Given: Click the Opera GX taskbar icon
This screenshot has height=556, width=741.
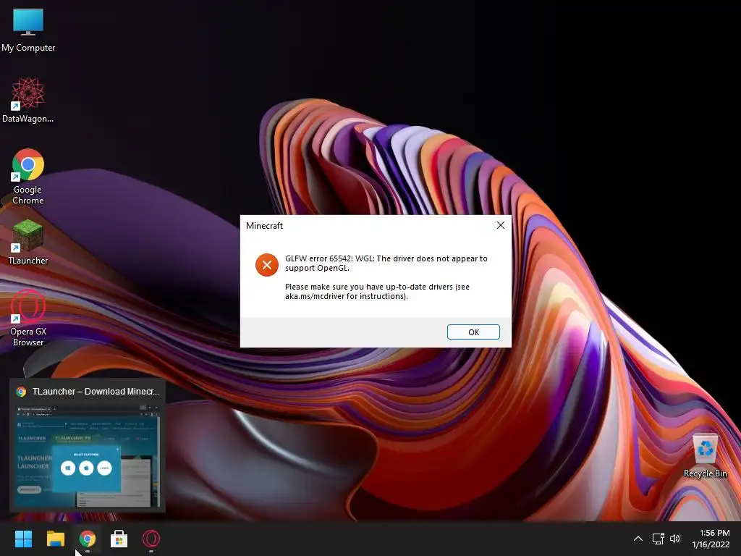Looking at the screenshot, I should point(151,539).
